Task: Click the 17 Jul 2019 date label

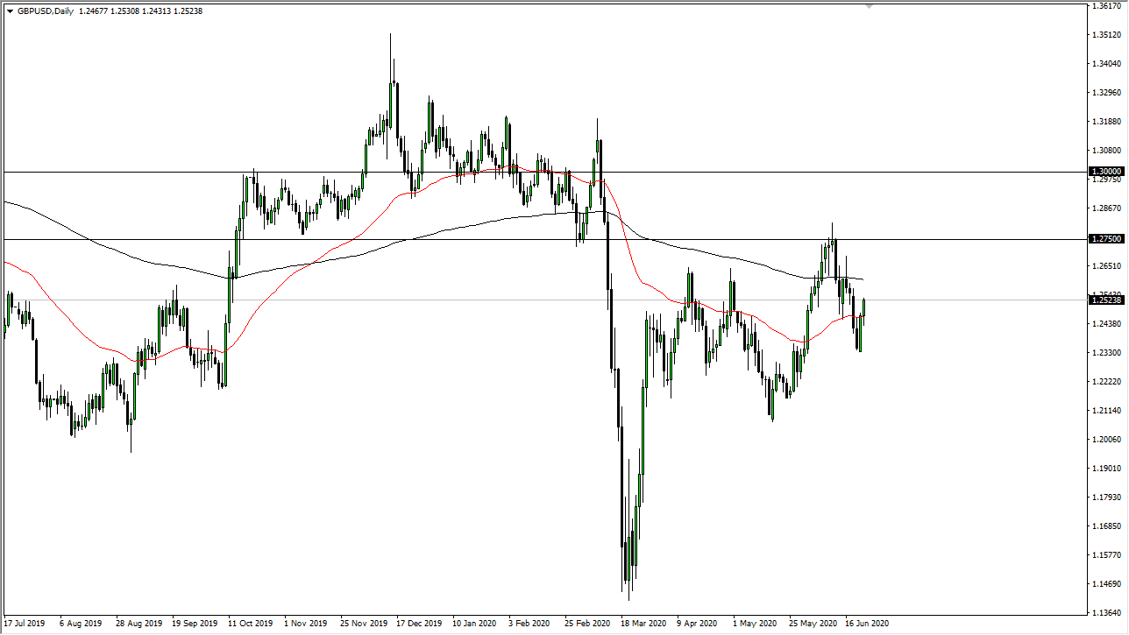Action: point(25,624)
